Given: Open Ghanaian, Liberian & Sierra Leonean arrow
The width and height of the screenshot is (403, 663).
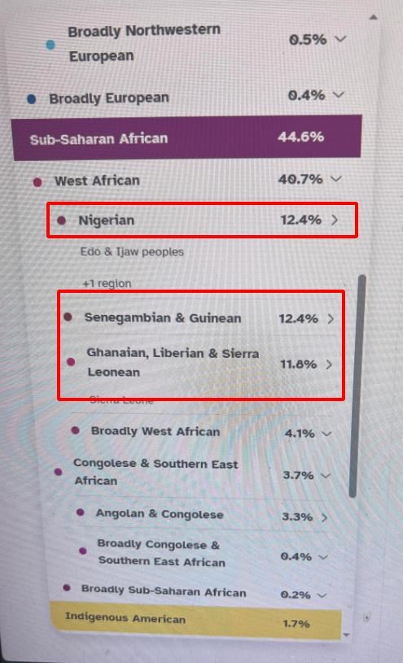Looking at the screenshot, I should 329,364.
